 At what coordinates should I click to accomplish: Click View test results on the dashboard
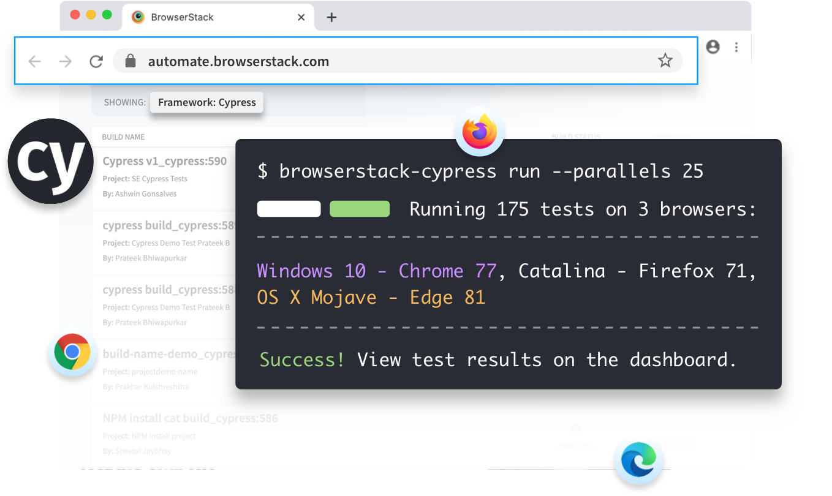pyautogui.click(x=546, y=359)
